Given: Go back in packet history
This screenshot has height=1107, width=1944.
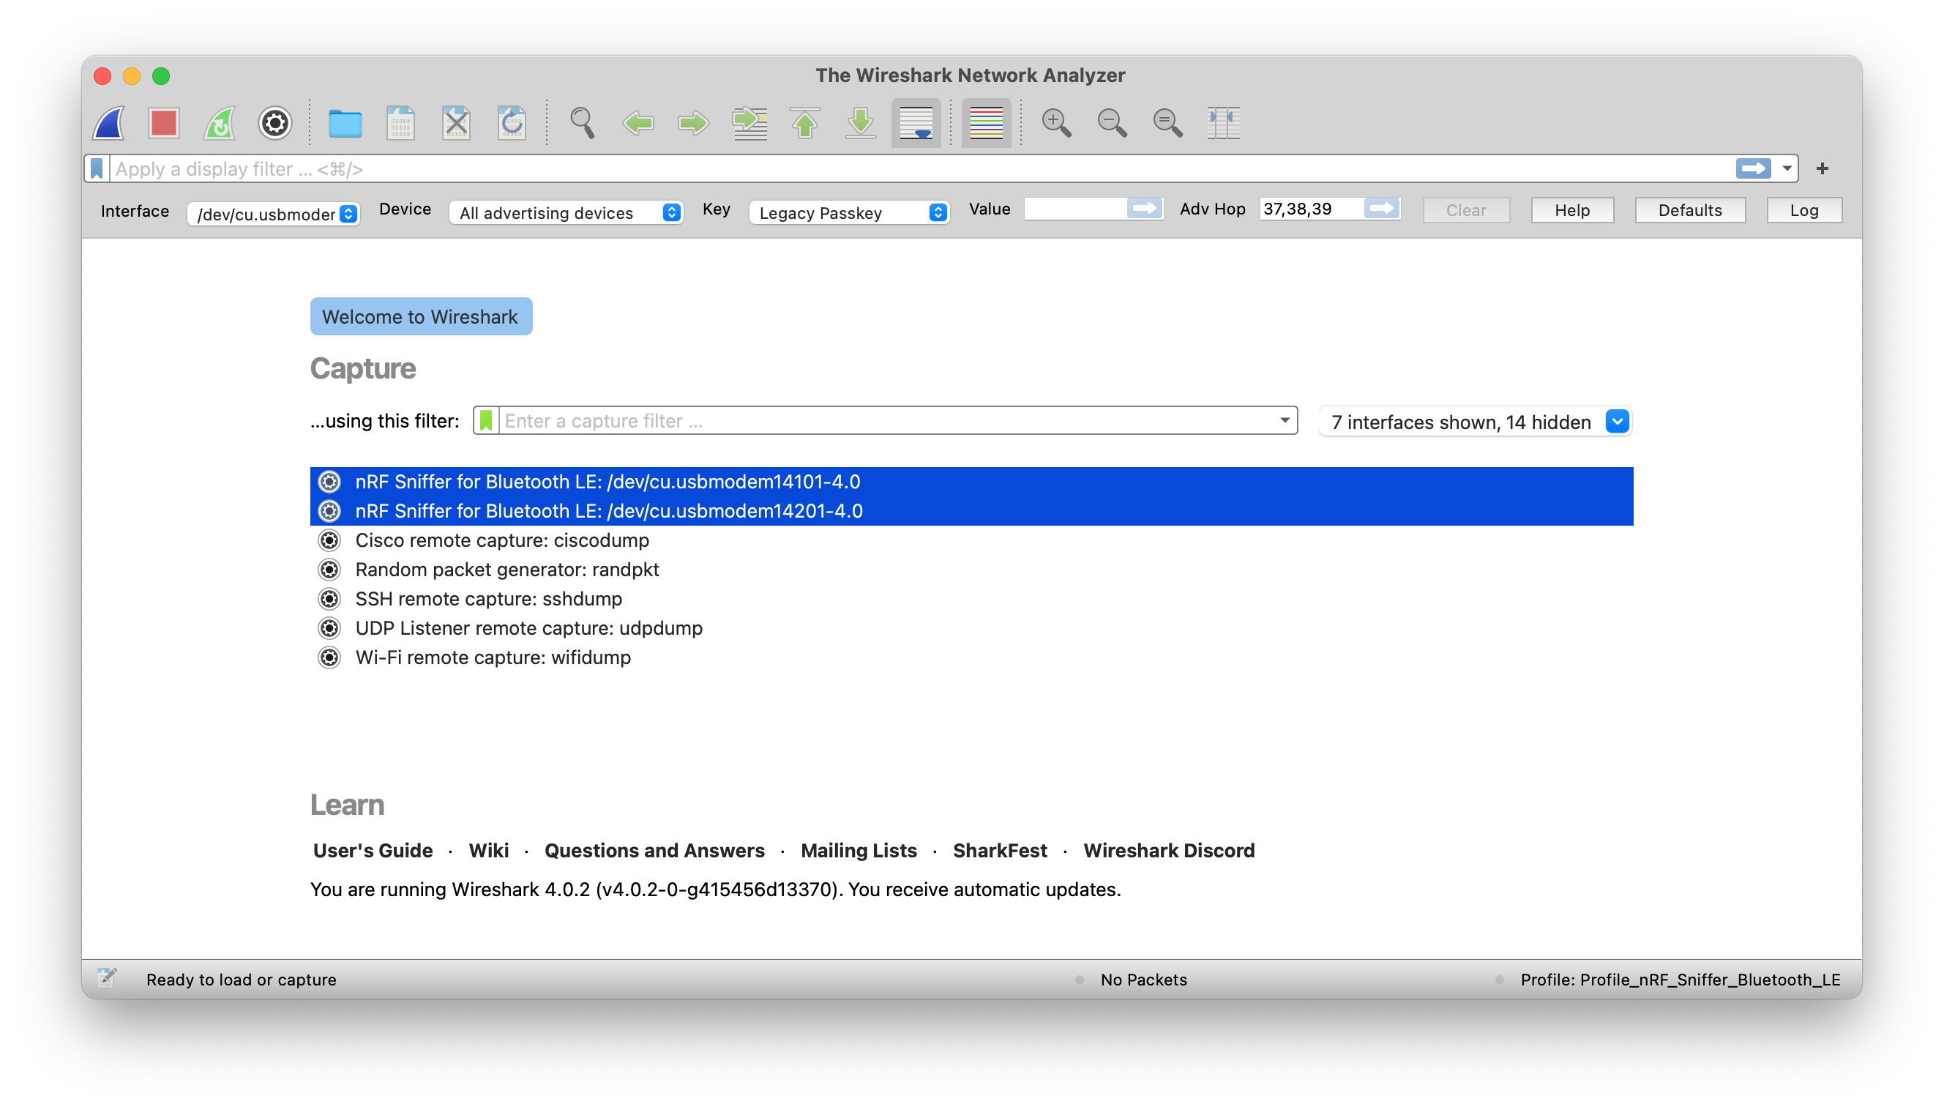Looking at the screenshot, I should pos(638,122).
